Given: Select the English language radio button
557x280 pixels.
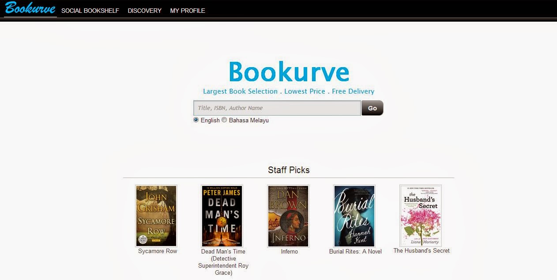Looking at the screenshot, I should click(196, 120).
